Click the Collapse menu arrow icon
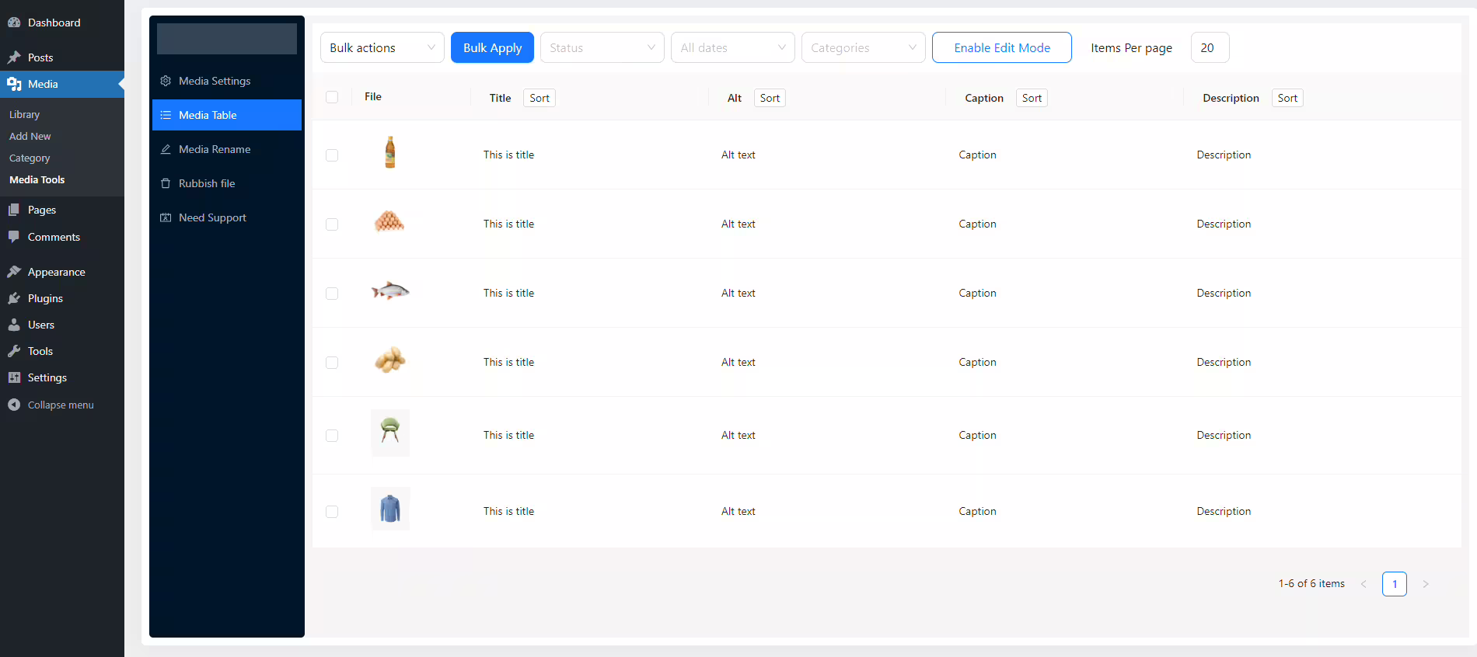 pos(14,405)
